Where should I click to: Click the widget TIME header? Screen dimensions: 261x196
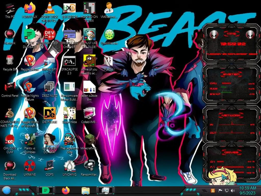point(231,34)
